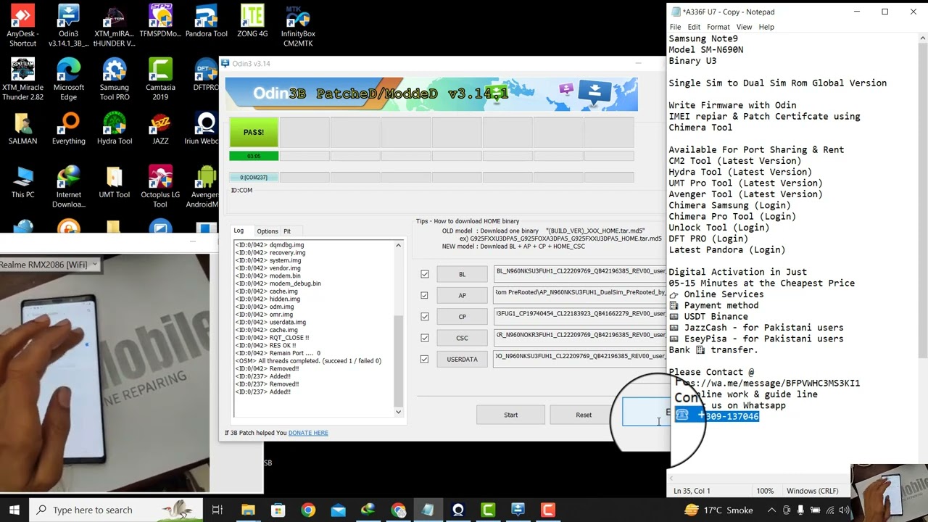
Task: Open Notepad Edit menu
Action: [694, 27]
